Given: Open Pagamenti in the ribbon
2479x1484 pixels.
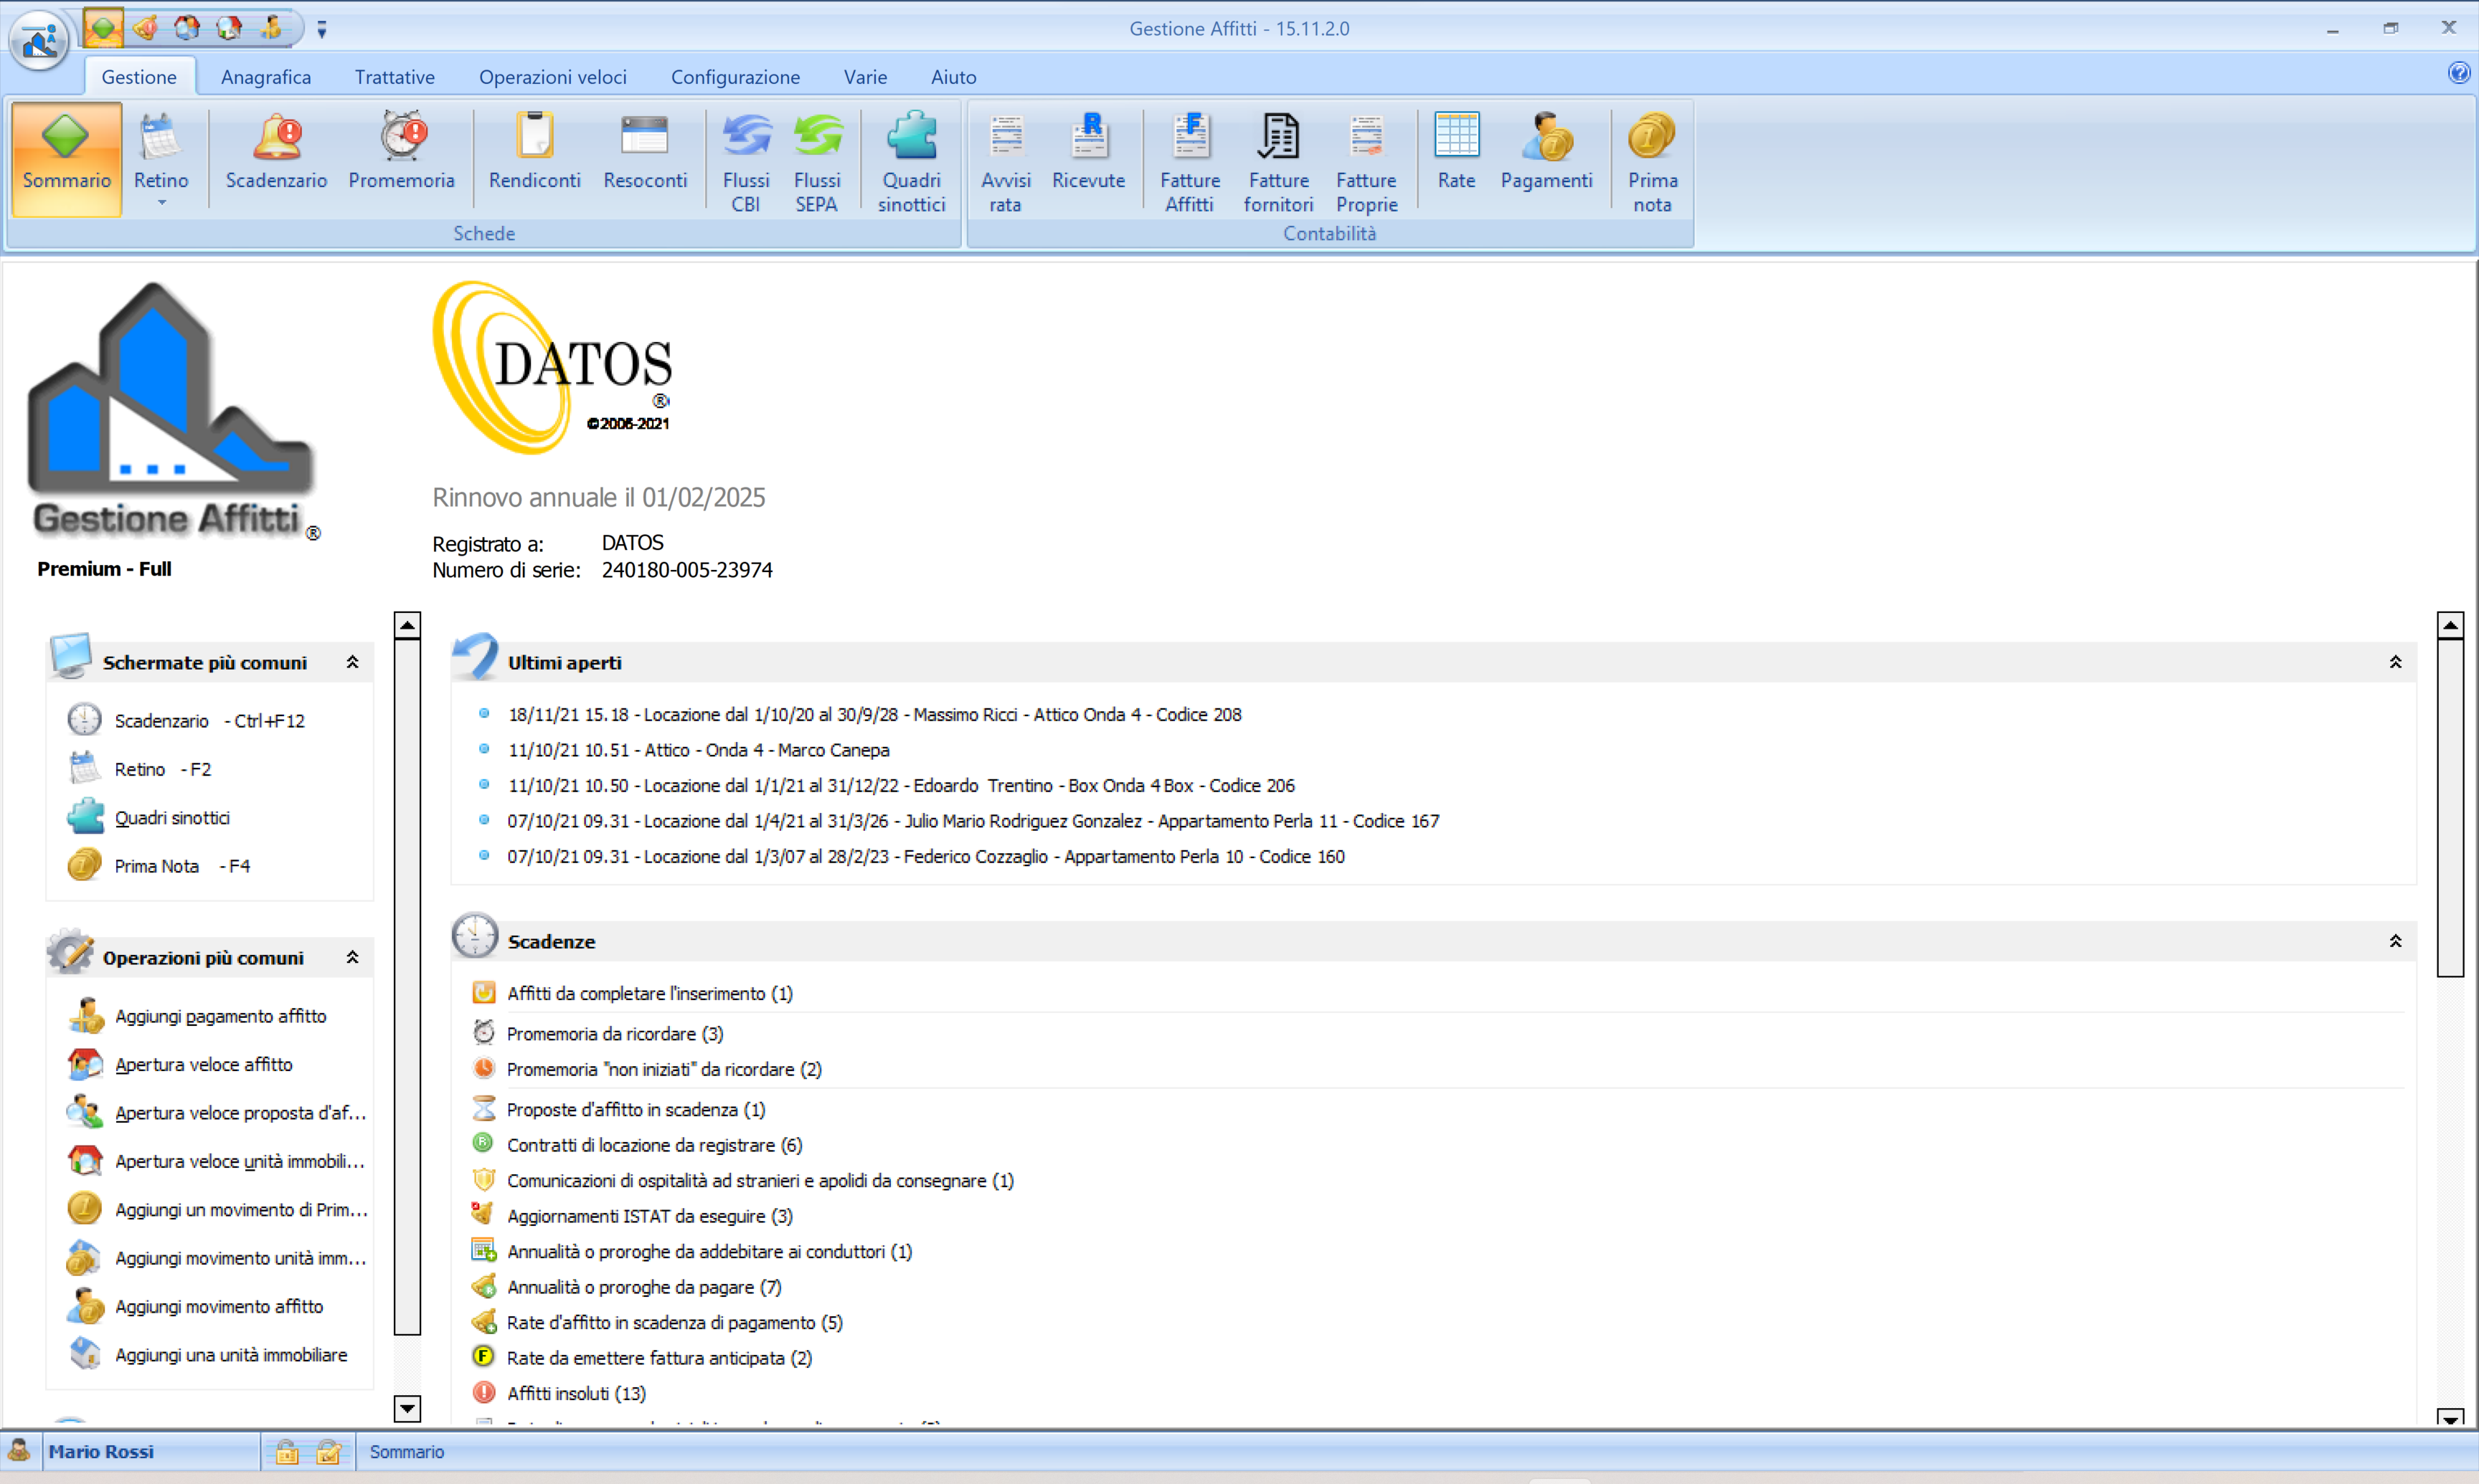Looking at the screenshot, I should pyautogui.click(x=1546, y=152).
